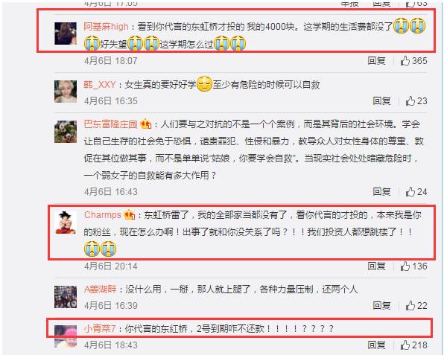Click the Charmps username link
Image resolution: width=444 pixels, height=355 pixels.
(x=103, y=215)
